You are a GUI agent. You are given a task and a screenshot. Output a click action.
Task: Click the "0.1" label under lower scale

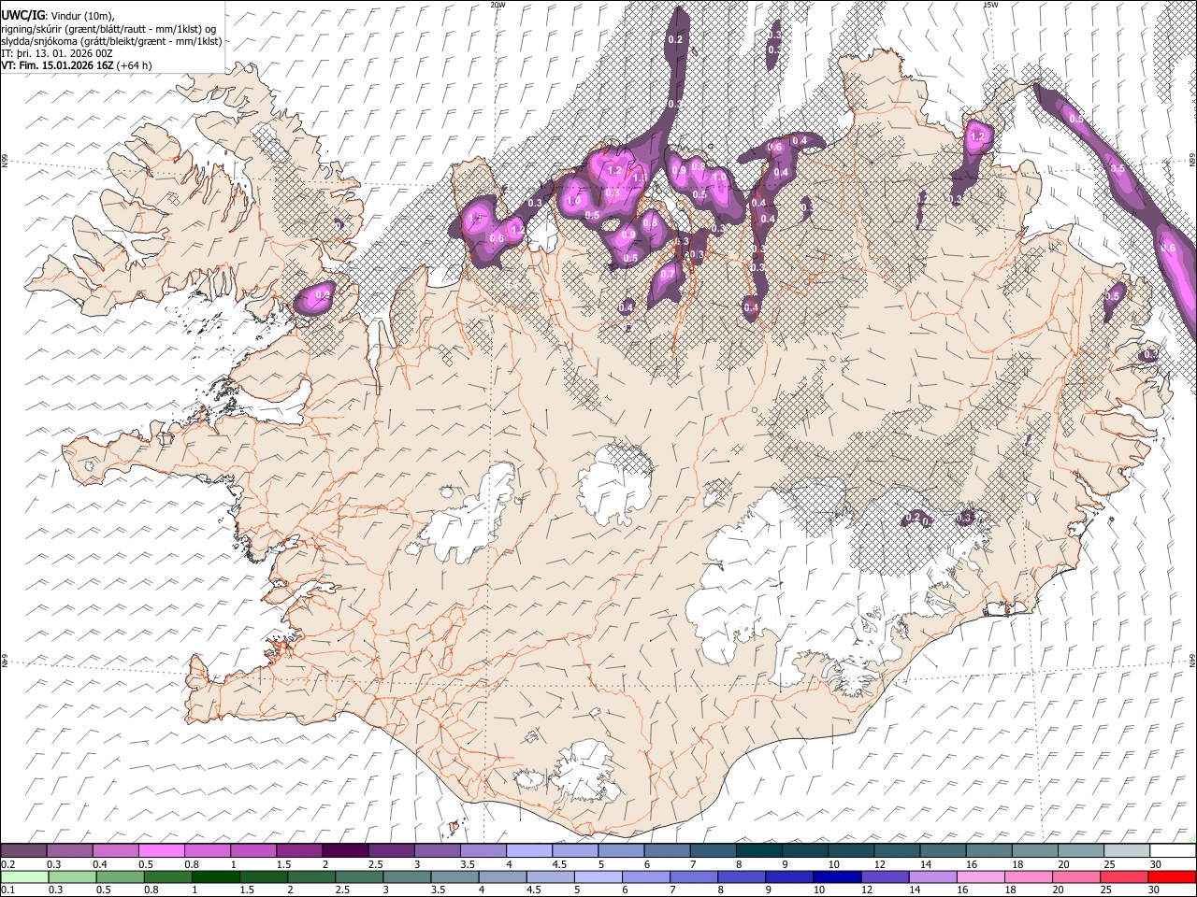click(x=7, y=890)
